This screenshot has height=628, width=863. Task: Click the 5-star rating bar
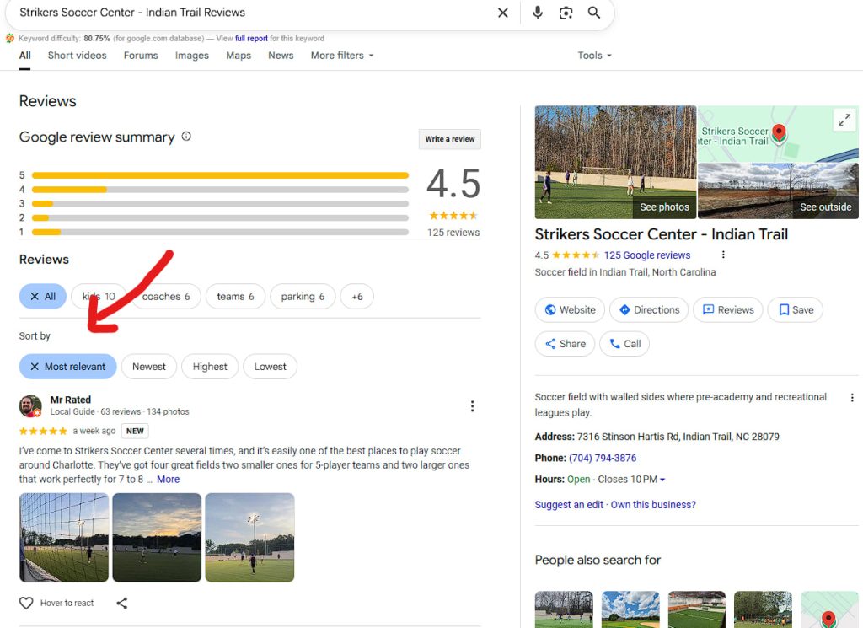click(x=220, y=175)
